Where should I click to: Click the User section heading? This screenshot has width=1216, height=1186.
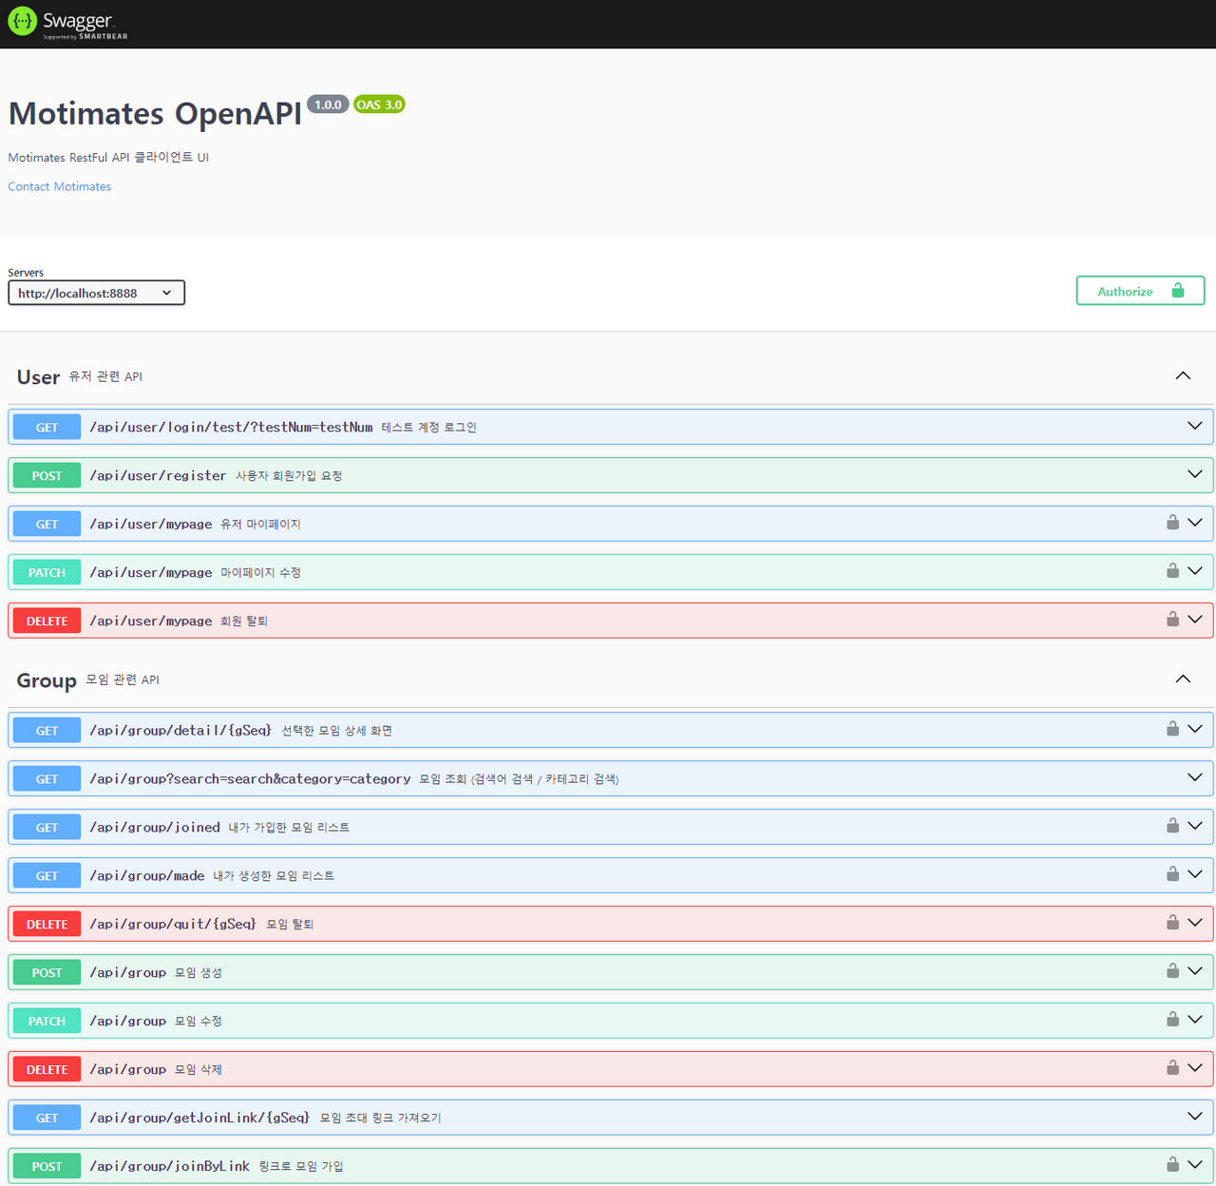pos(38,377)
